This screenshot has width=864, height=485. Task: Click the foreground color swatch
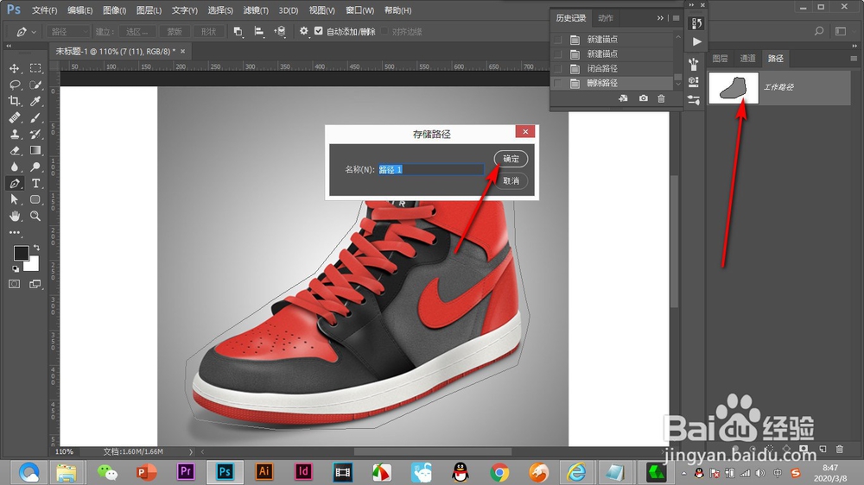coord(20,253)
